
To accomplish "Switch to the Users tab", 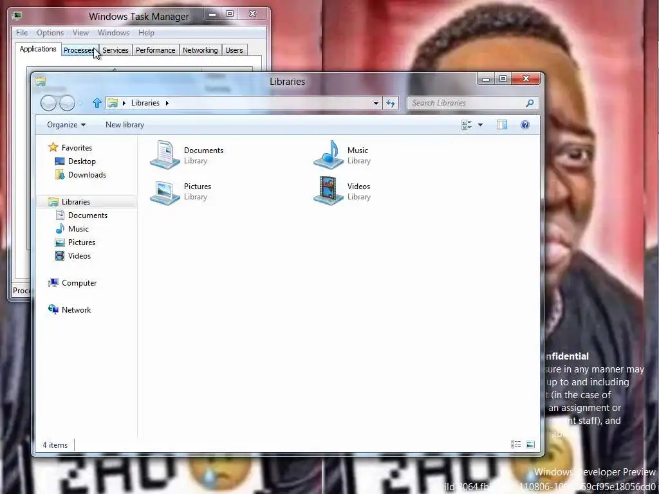I will point(234,50).
